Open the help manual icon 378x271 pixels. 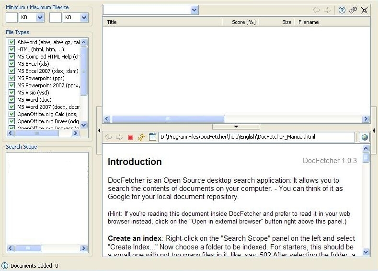point(342,10)
